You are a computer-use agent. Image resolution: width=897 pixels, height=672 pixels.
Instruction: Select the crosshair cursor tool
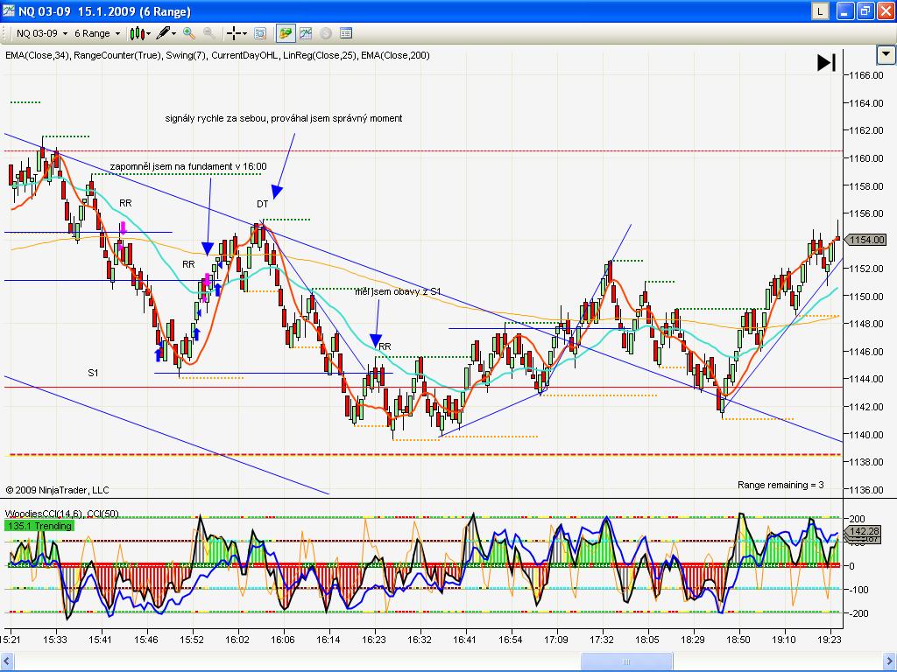pyautogui.click(x=234, y=33)
